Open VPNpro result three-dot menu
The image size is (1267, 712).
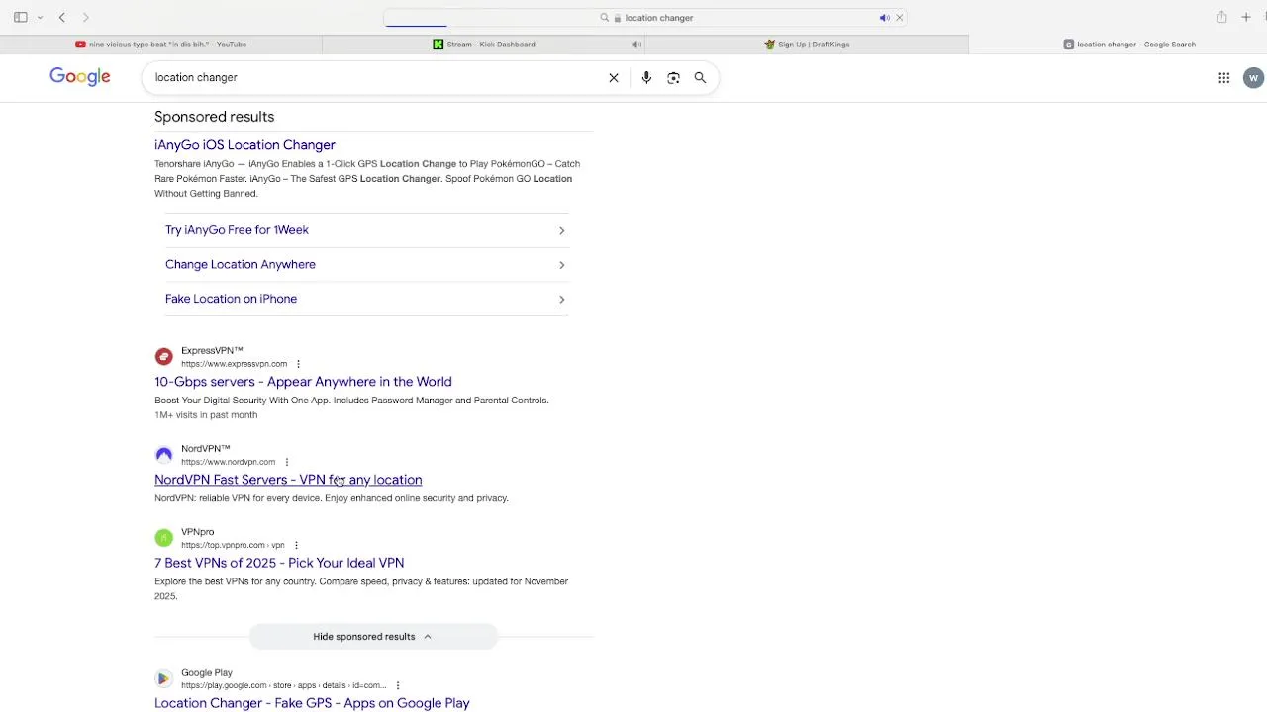pyautogui.click(x=296, y=545)
